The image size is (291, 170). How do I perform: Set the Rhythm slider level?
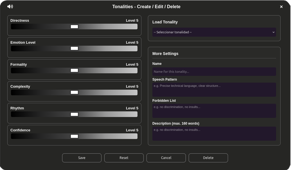coord(74,114)
